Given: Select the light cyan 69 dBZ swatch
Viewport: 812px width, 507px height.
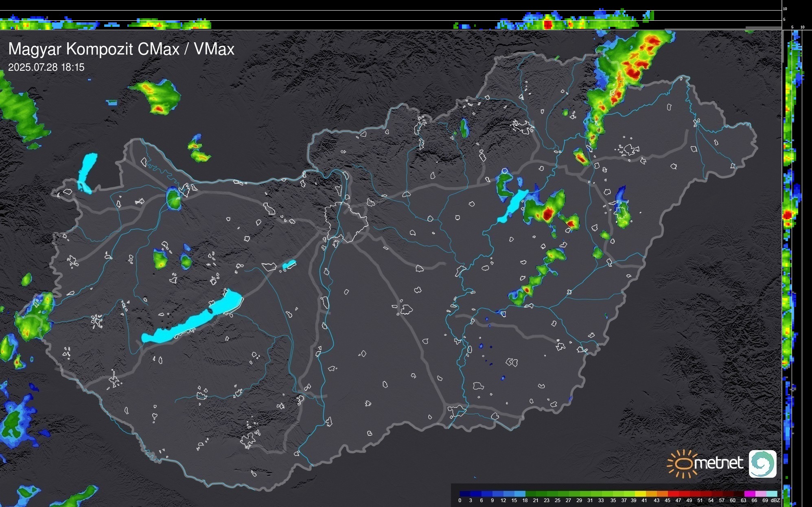Looking at the screenshot, I should [x=771, y=494].
